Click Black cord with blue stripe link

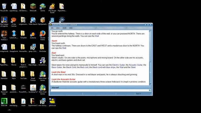click(x=104, y=67)
